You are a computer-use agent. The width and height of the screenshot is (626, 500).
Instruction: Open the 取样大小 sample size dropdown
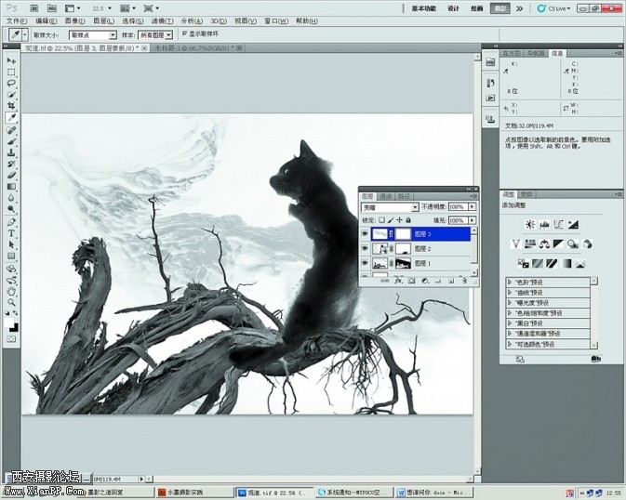coord(93,35)
